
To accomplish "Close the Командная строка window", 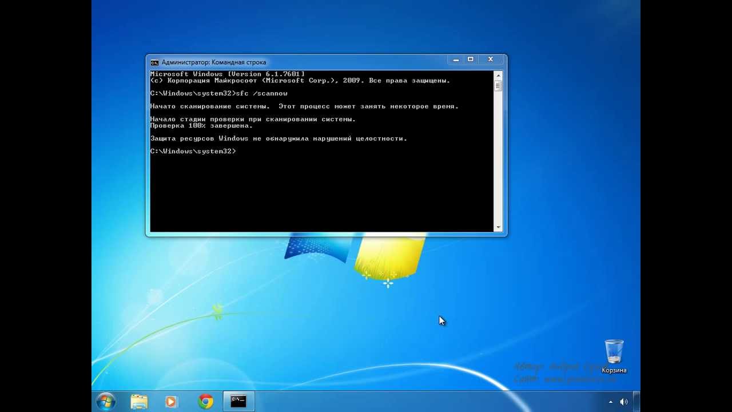I will pyautogui.click(x=490, y=59).
